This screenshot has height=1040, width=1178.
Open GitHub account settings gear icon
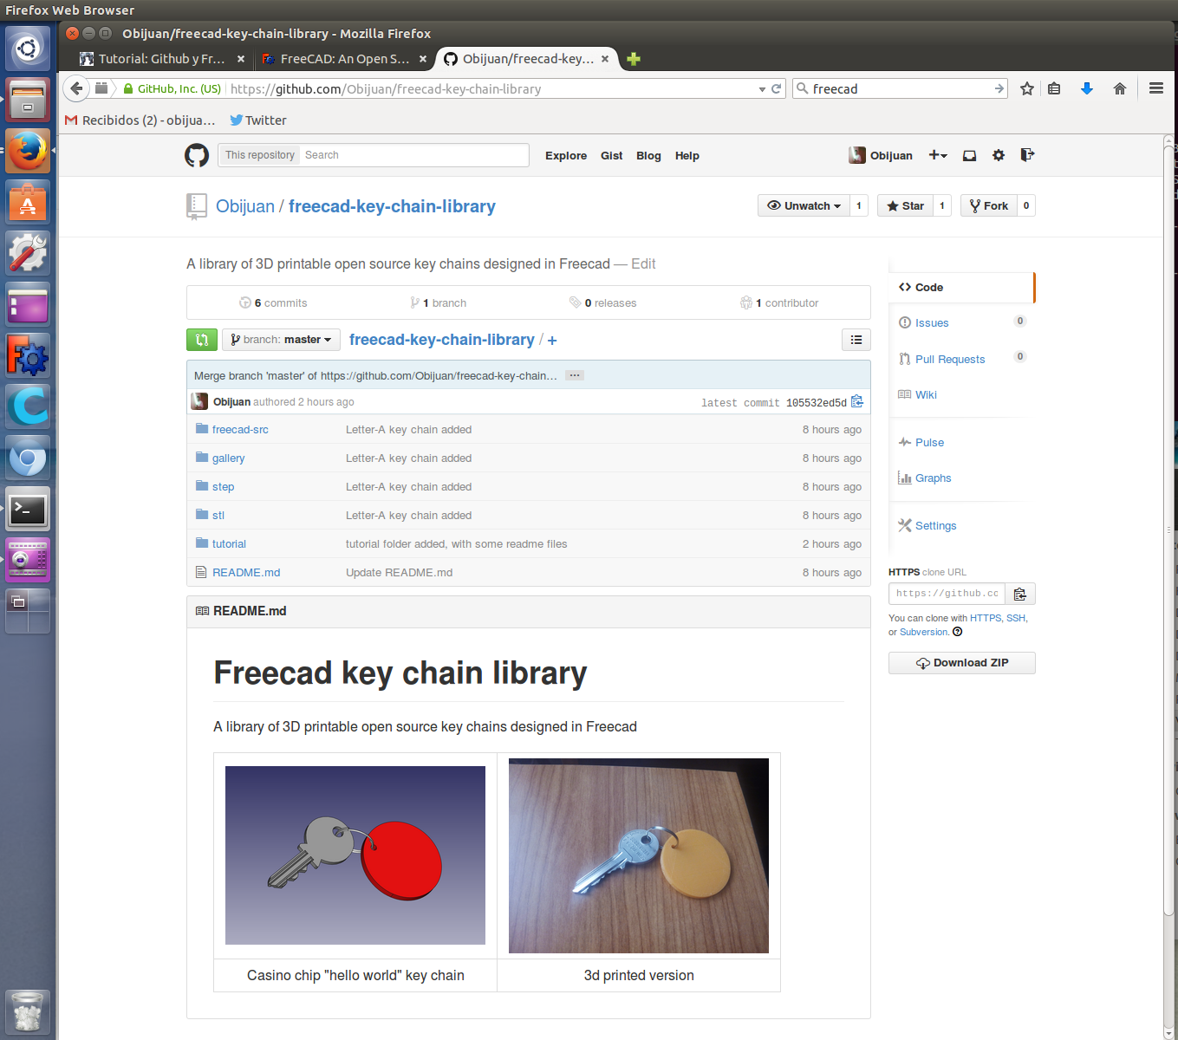[999, 155]
